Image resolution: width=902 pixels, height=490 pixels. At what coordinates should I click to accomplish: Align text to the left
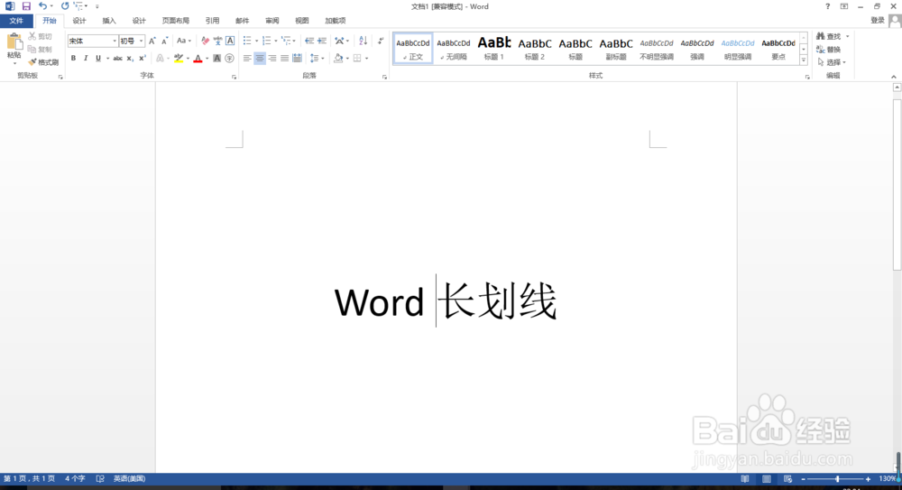point(247,58)
